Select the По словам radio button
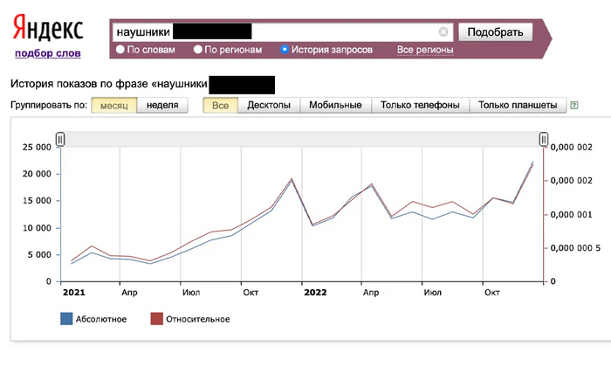Image resolution: width=611 pixels, height=367 pixels. point(121,50)
